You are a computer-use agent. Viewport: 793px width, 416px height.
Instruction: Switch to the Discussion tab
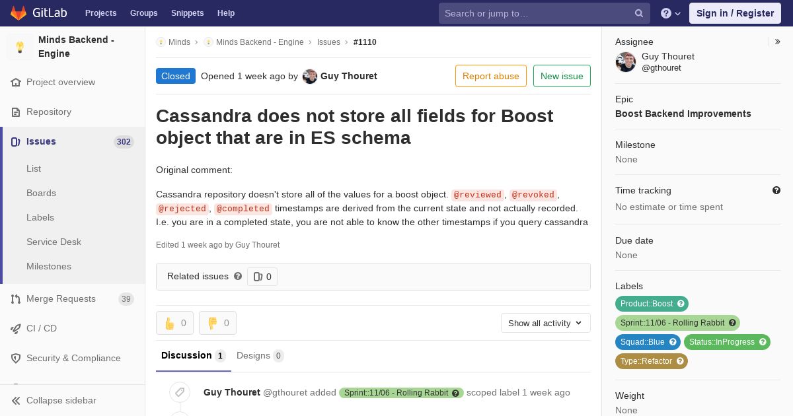(x=194, y=355)
